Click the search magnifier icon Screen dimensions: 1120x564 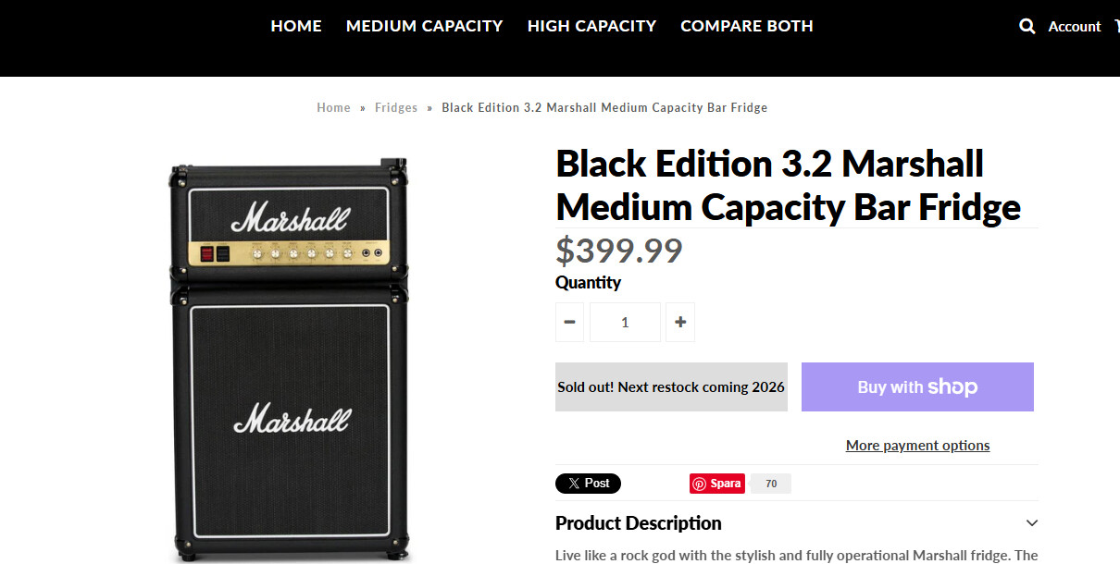point(1027,27)
